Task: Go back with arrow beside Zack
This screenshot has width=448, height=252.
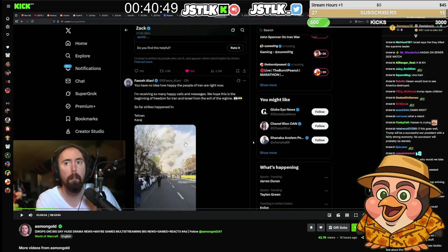Action: pyautogui.click(x=126, y=30)
